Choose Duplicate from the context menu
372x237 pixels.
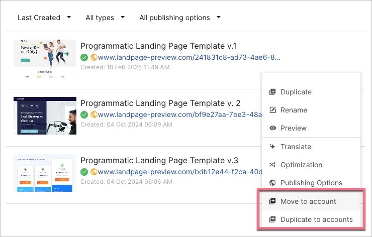[311, 92]
